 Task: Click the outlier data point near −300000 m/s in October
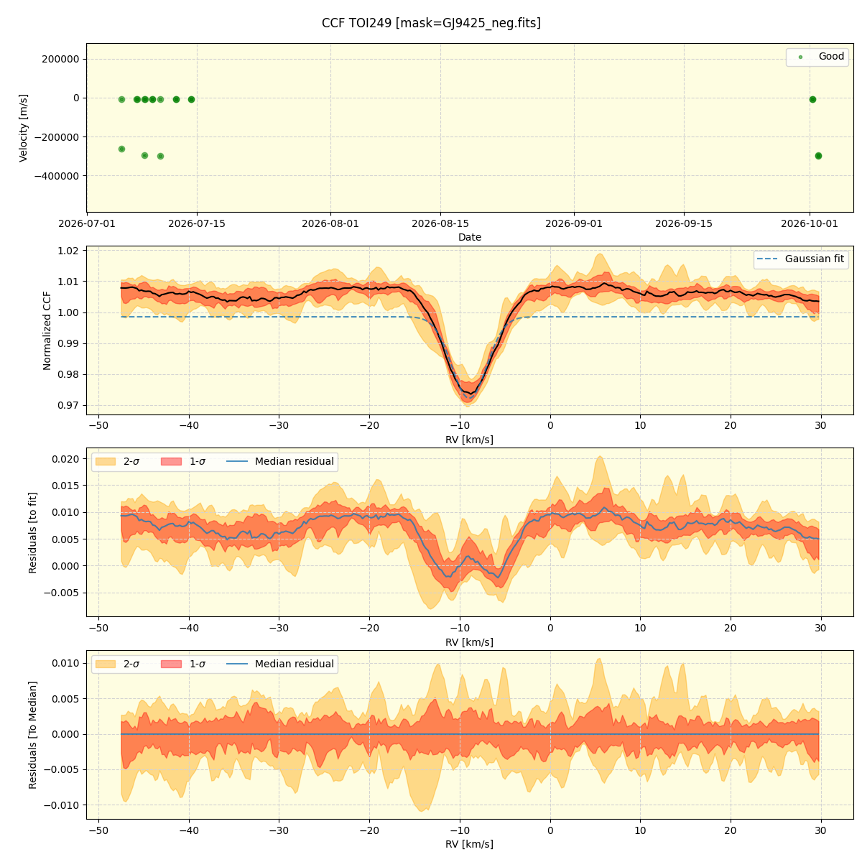pyautogui.click(x=818, y=155)
